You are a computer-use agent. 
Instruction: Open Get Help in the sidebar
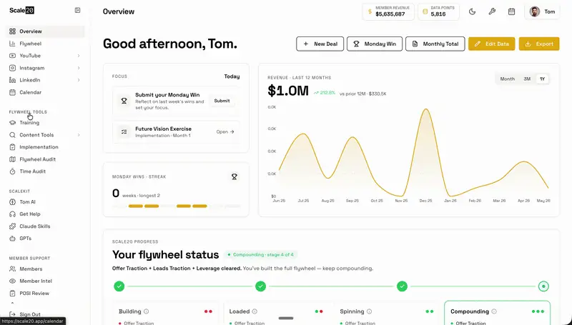tap(45, 214)
